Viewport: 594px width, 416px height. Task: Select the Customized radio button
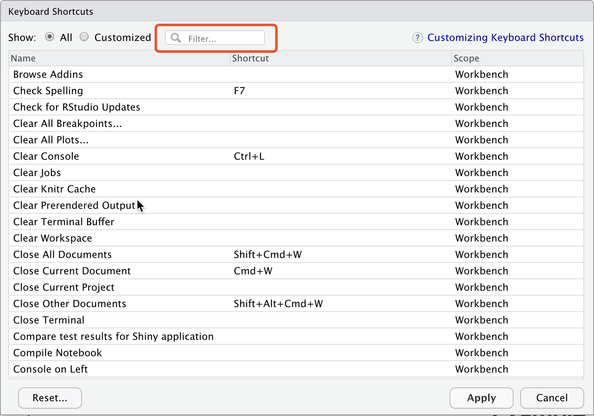(84, 37)
